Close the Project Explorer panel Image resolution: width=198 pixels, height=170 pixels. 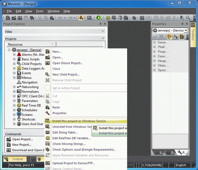tap(105, 24)
